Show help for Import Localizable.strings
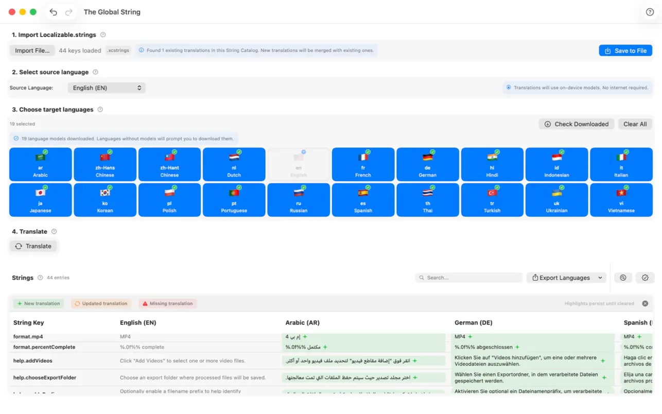 [x=103, y=34]
